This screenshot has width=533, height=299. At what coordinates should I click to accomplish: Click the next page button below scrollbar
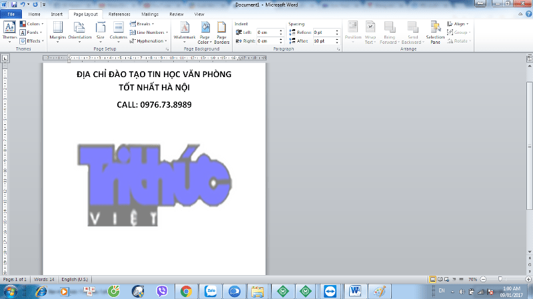pos(529,271)
